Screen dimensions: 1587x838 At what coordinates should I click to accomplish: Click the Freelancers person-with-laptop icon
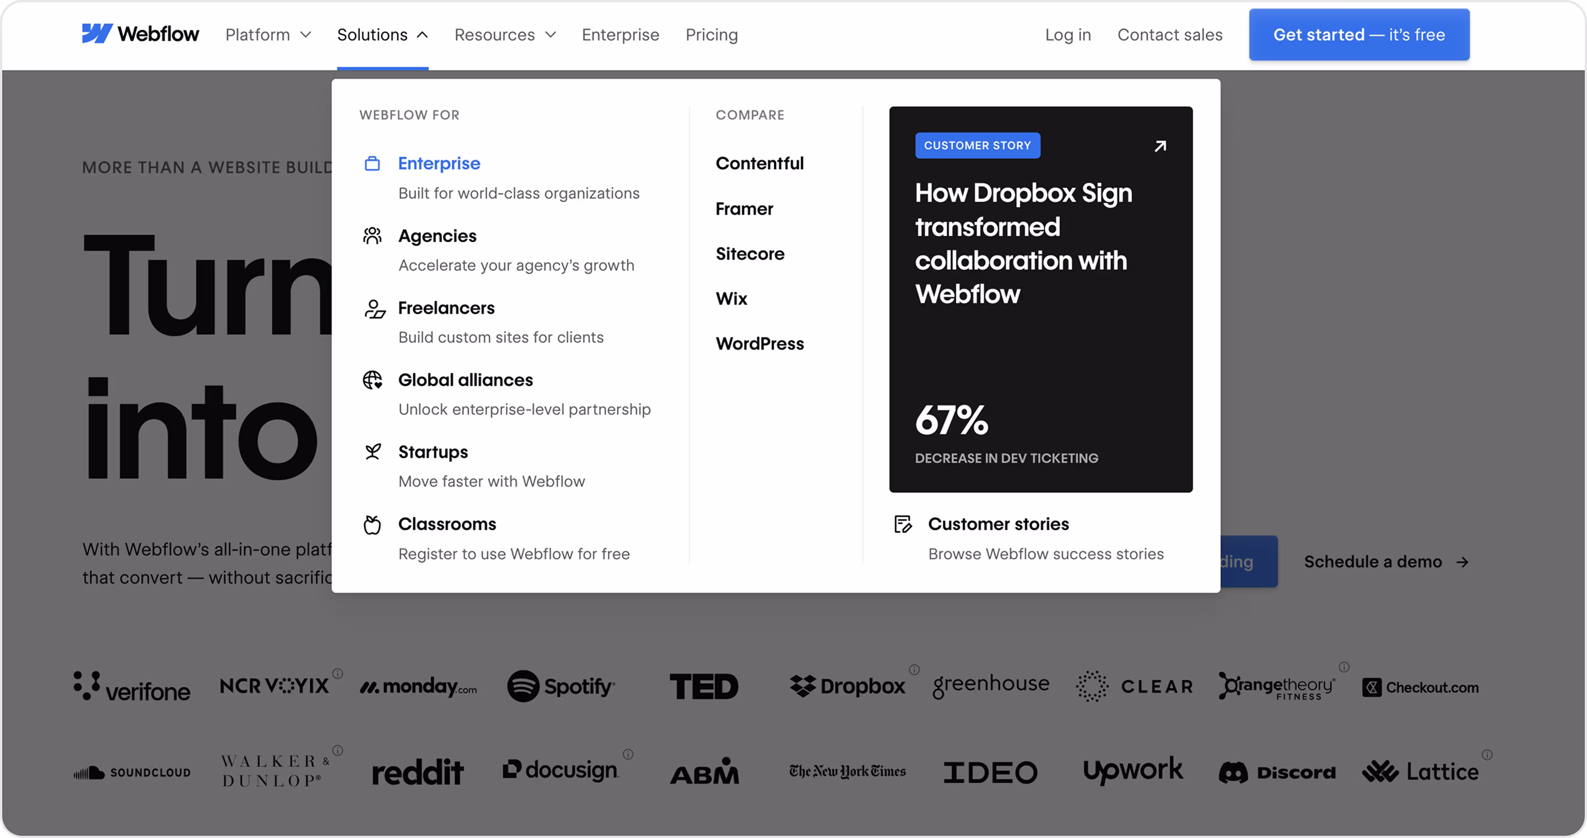coord(374,308)
